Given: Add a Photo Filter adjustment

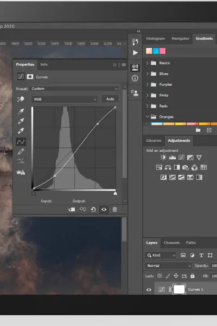Looking at the screenshot, I should [x=186, y=167].
